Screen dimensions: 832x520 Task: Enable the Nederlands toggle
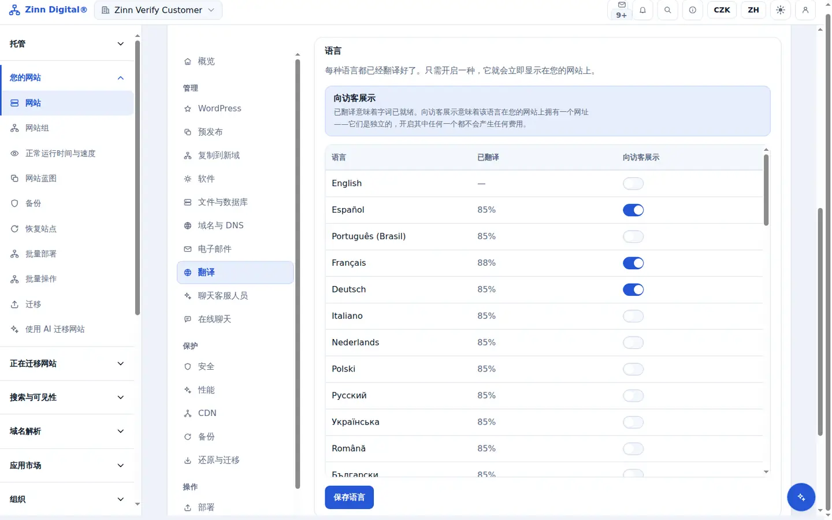(633, 343)
